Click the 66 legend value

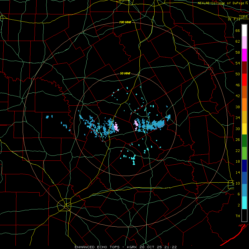click(238, 30)
